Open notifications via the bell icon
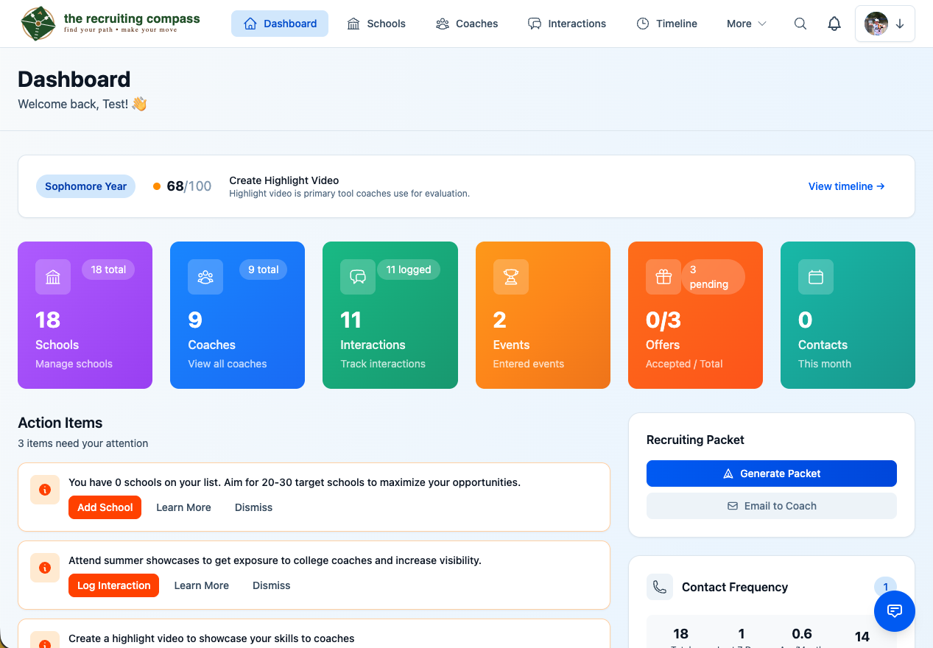 (x=834, y=24)
